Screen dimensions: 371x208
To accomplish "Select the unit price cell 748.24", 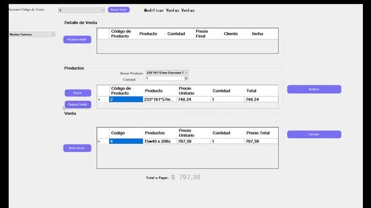I will click(x=194, y=99).
